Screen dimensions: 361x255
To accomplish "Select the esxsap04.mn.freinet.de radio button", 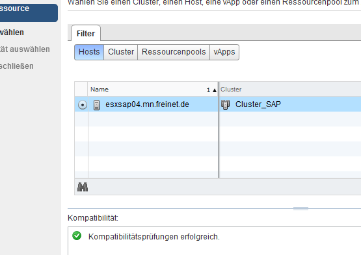I will (83, 104).
